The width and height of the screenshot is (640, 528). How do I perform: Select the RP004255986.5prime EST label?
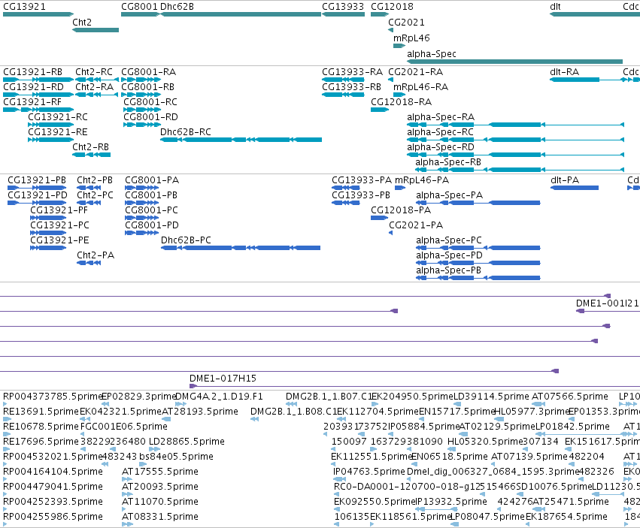click(x=53, y=517)
